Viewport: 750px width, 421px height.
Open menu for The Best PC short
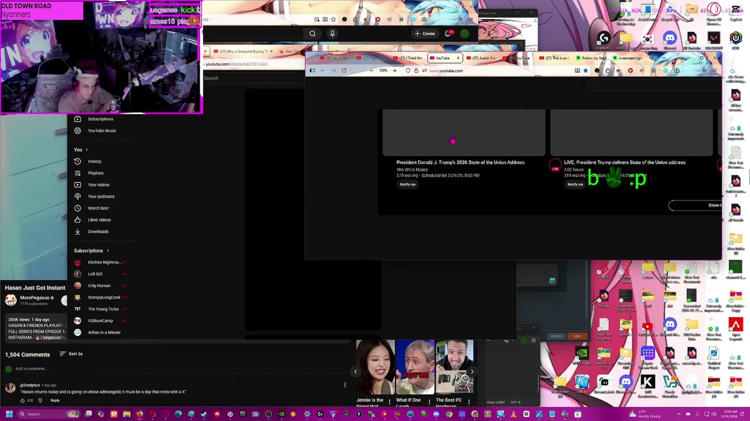coord(469,402)
